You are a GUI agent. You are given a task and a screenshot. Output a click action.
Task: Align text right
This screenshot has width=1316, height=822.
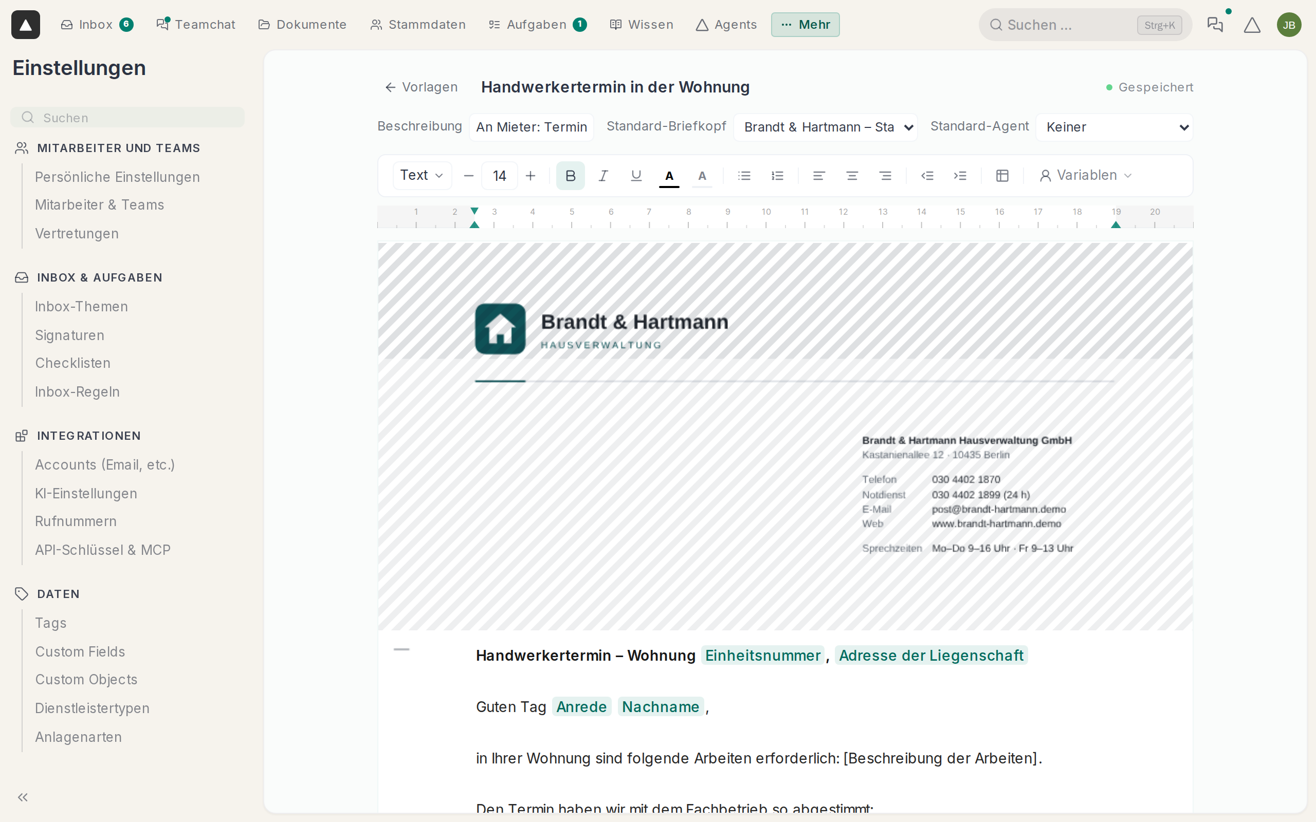click(885, 176)
